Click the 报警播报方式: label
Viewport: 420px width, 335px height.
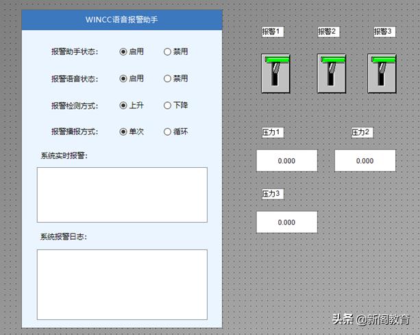[75, 132]
